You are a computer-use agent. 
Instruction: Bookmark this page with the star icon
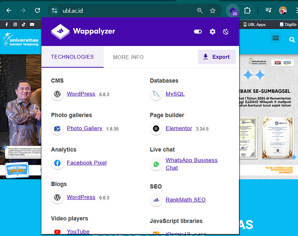pos(213,11)
